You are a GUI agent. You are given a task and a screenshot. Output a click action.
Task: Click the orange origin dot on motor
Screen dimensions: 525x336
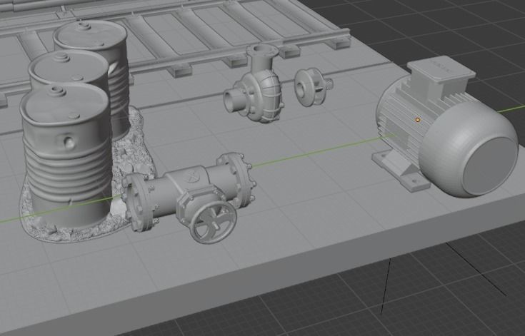[418, 120]
